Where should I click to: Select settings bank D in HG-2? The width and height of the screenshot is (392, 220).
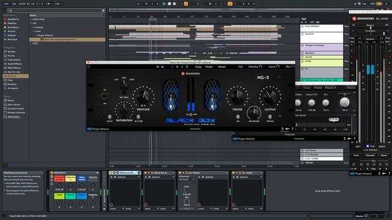click(x=187, y=67)
